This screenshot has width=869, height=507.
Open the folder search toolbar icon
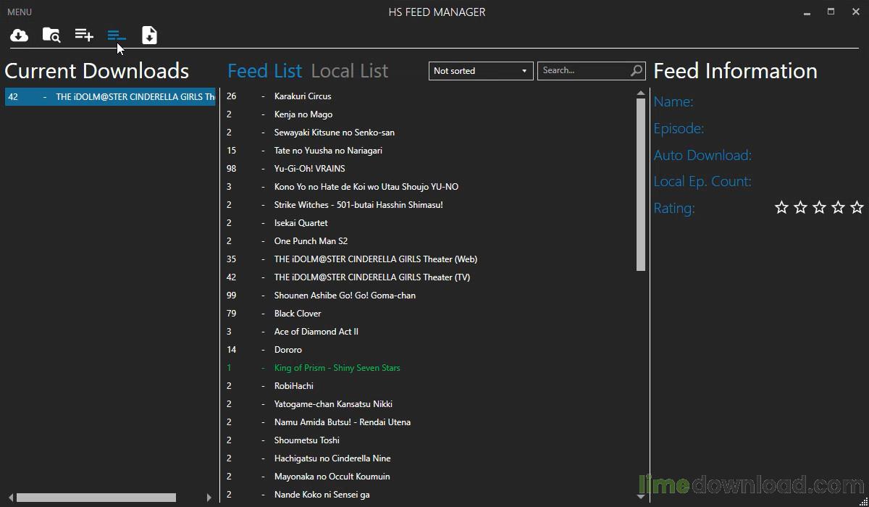click(x=51, y=35)
